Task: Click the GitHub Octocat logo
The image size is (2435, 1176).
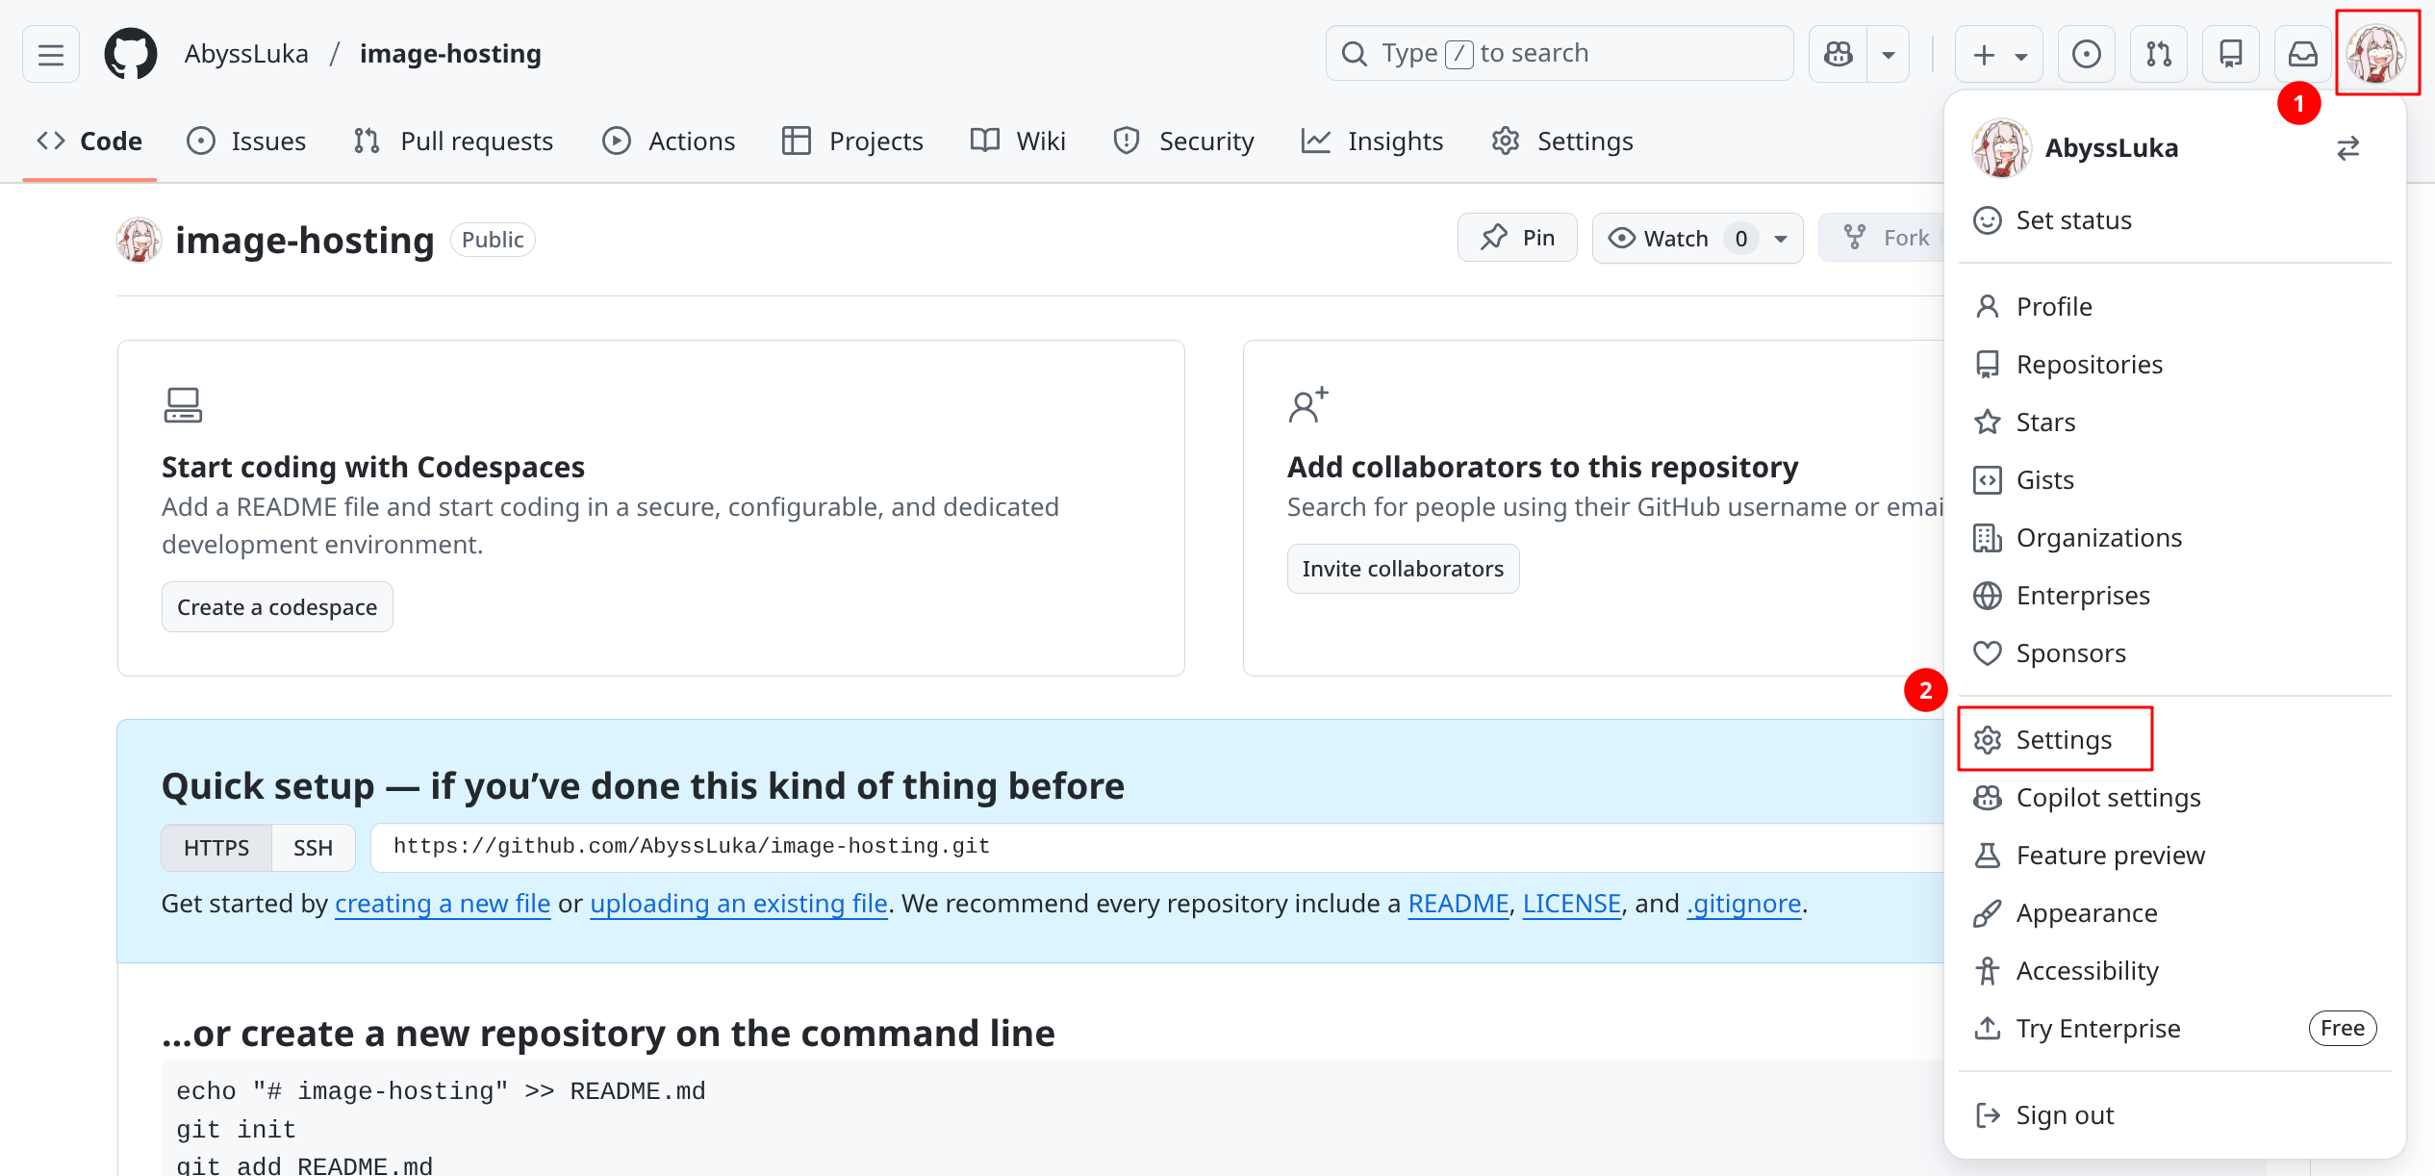Action: (131, 54)
